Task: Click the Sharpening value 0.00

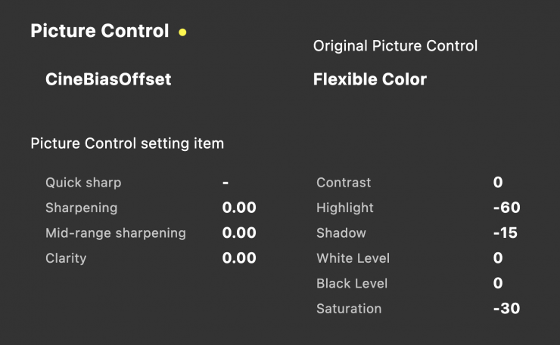Action: [x=239, y=208]
